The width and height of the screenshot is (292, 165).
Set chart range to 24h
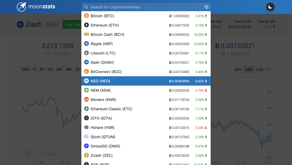coord(59,69)
